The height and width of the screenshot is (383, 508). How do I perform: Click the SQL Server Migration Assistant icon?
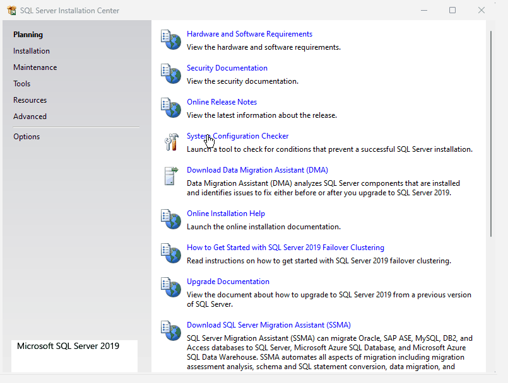coord(171,330)
